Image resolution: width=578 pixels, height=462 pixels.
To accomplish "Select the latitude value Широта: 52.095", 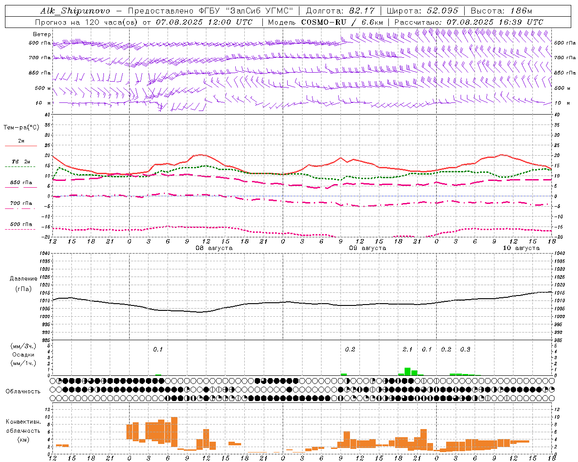I will point(422,11).
